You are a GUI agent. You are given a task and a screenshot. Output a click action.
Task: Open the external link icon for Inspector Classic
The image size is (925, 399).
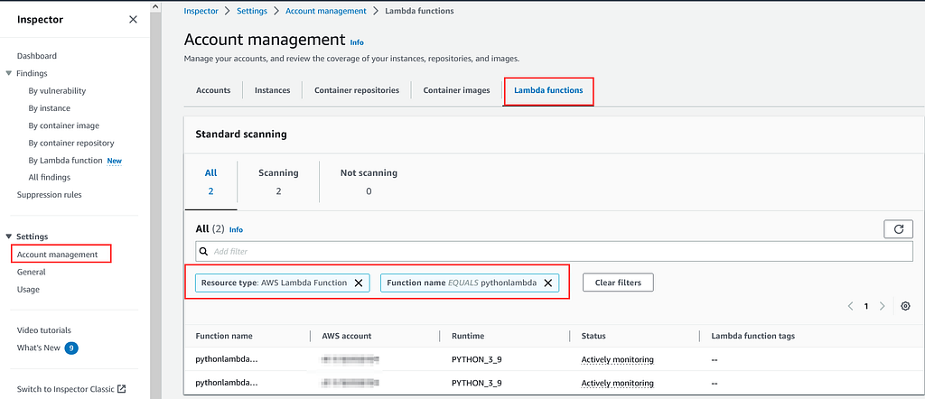(122, 388)
